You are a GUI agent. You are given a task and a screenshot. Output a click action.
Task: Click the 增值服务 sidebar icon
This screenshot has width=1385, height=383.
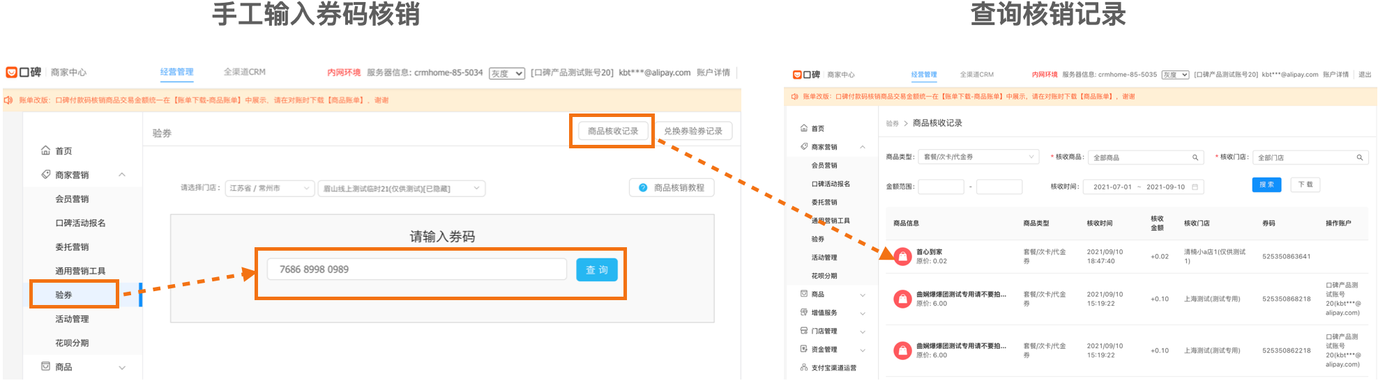pyautogui.click(x=804, y=313)
